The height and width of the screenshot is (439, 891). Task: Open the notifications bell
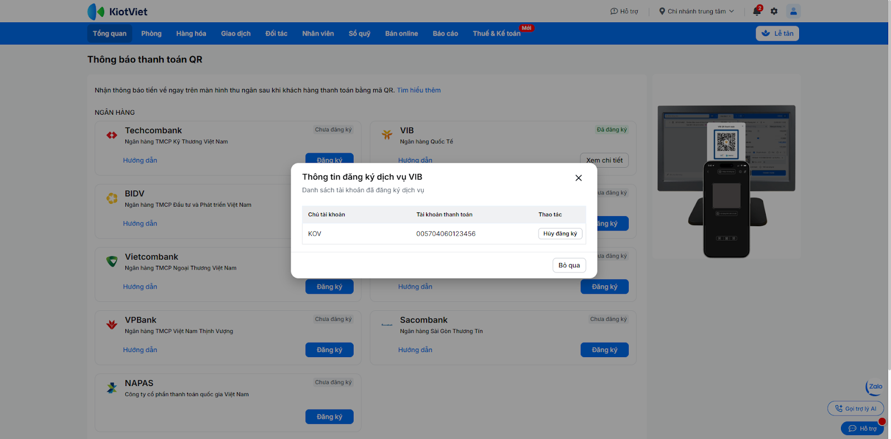[757, 11]
